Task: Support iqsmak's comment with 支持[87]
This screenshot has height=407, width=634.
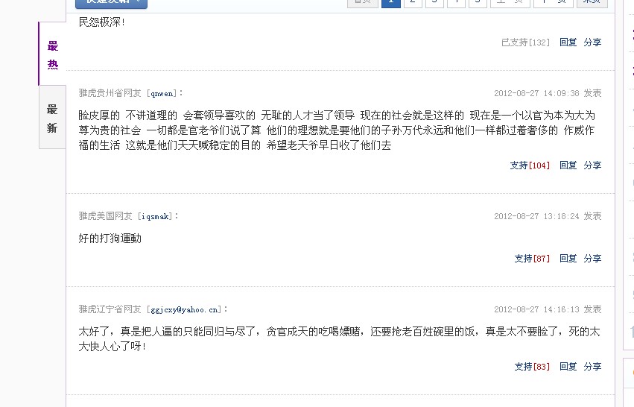Action: [532, 258]
